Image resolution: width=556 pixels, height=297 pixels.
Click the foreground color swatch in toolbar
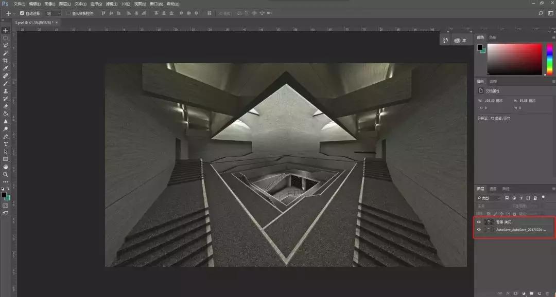pos(4,195)
